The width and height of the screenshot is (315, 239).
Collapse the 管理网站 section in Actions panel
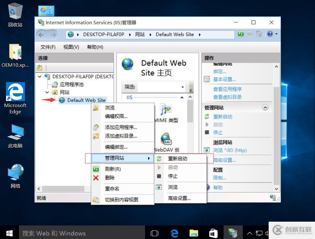tap(265, 108)
